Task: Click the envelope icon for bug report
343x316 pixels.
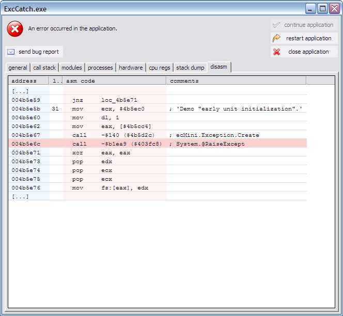Action: 11,52
